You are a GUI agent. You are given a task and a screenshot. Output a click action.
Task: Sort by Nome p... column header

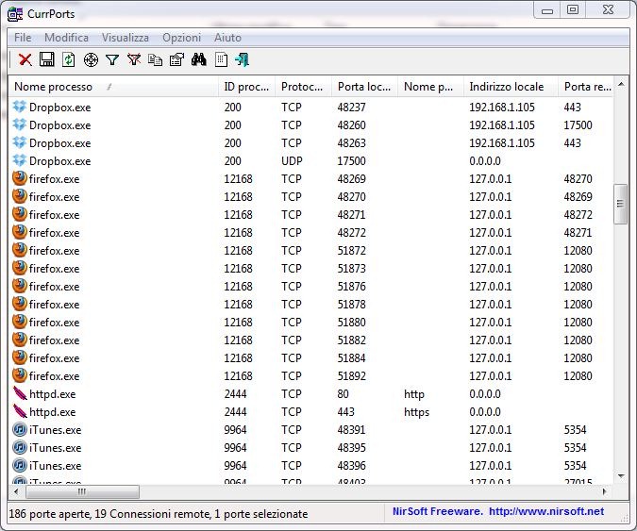coord(430,87)
